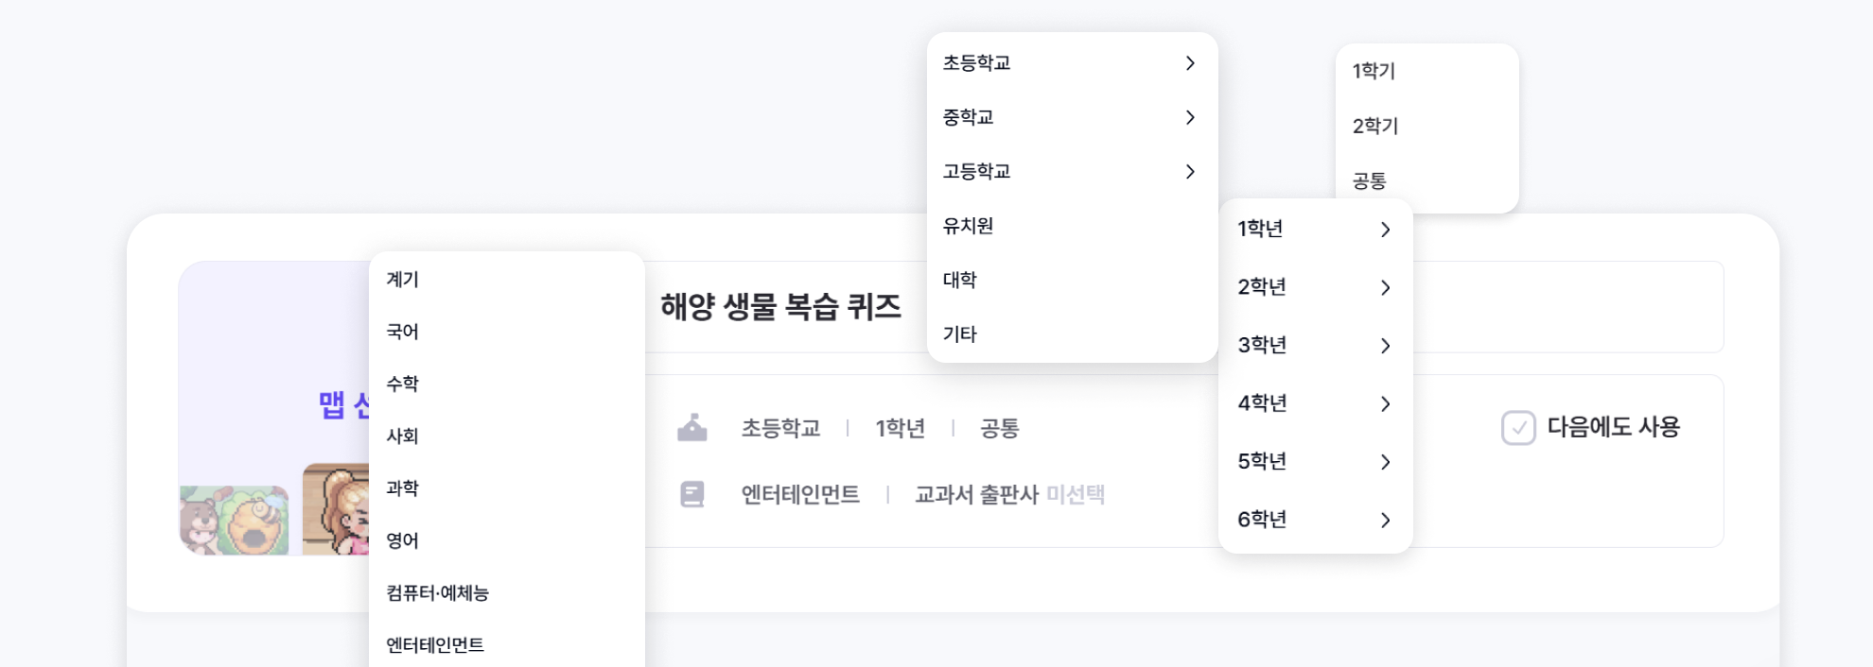This screenshot has width=1873, height=667.
Task: Click the 초등학교 grade setting text
Action: coord(780,428)
